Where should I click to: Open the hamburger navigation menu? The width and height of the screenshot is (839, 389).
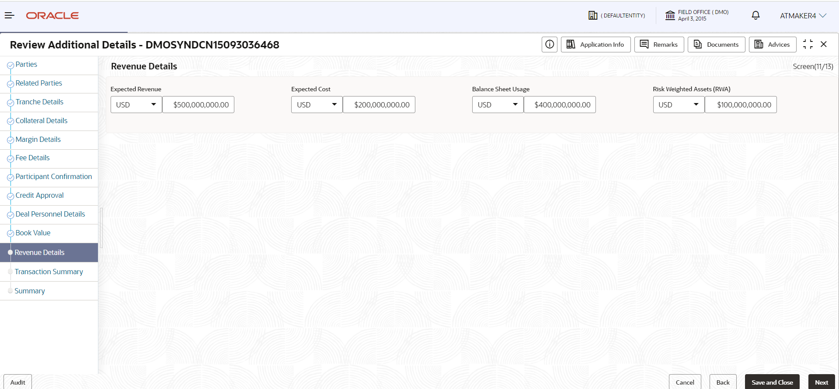click(10, 16)
